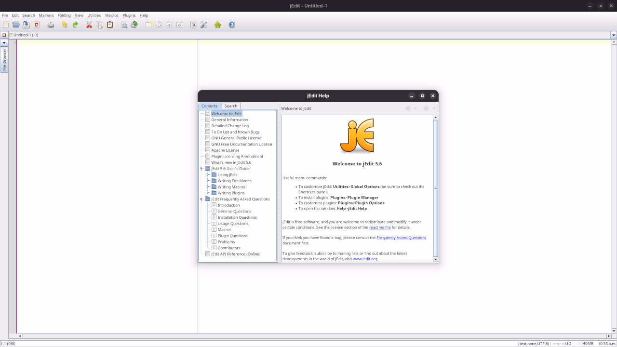Click the Split Horizontally toolbar icon
This screenshot has height=347, width=617.
pos(169,25)
